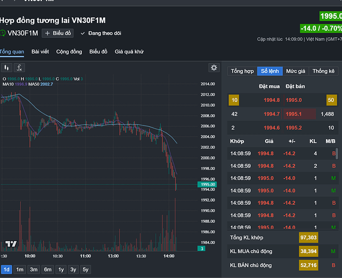Click the TradingView logo on chart
Screen dimensions: 342x278
coord(11,244)
